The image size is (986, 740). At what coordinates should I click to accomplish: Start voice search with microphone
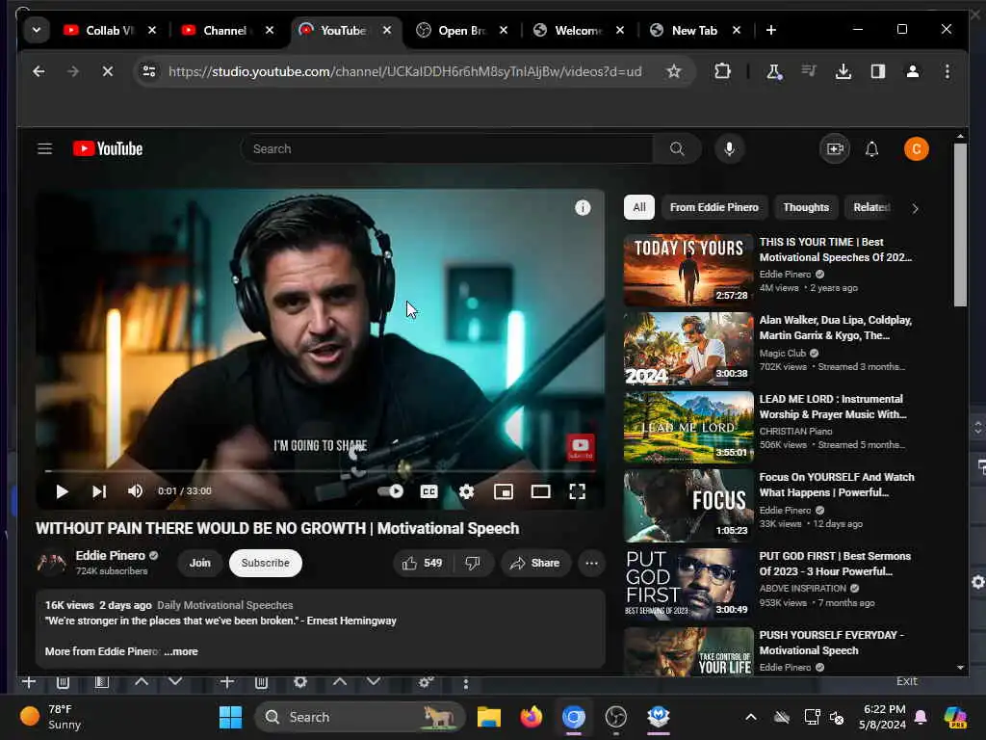[730, 149]
